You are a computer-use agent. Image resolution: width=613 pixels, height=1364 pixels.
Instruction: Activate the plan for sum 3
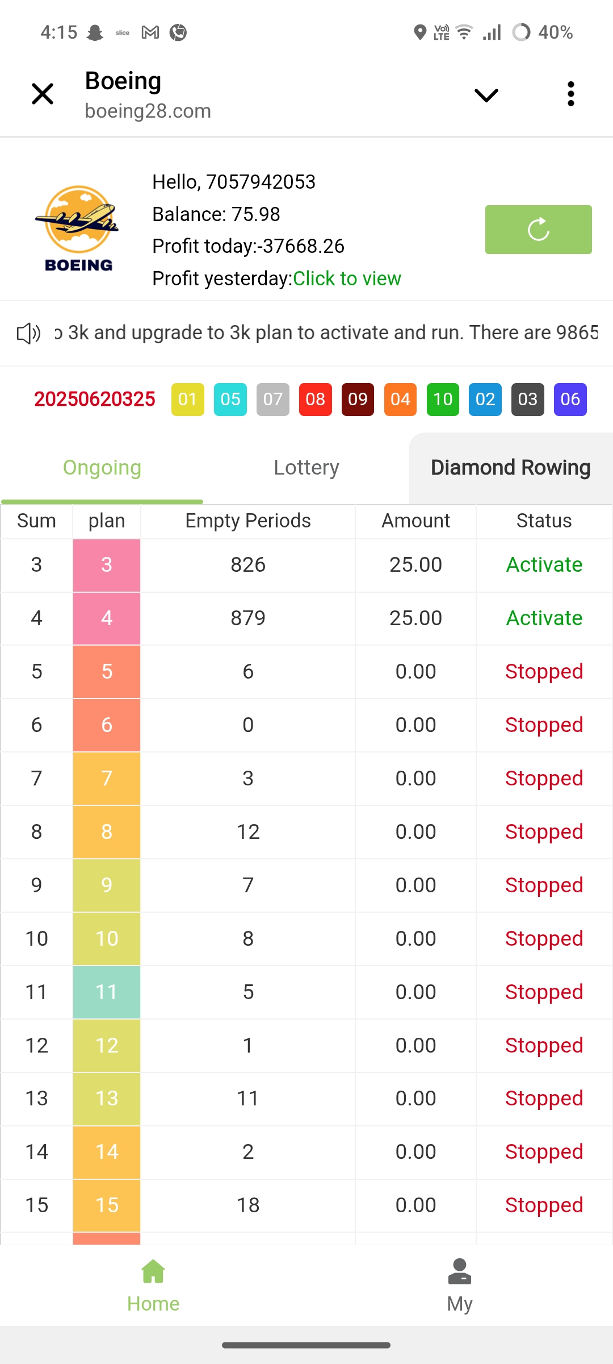pos(544,565)
